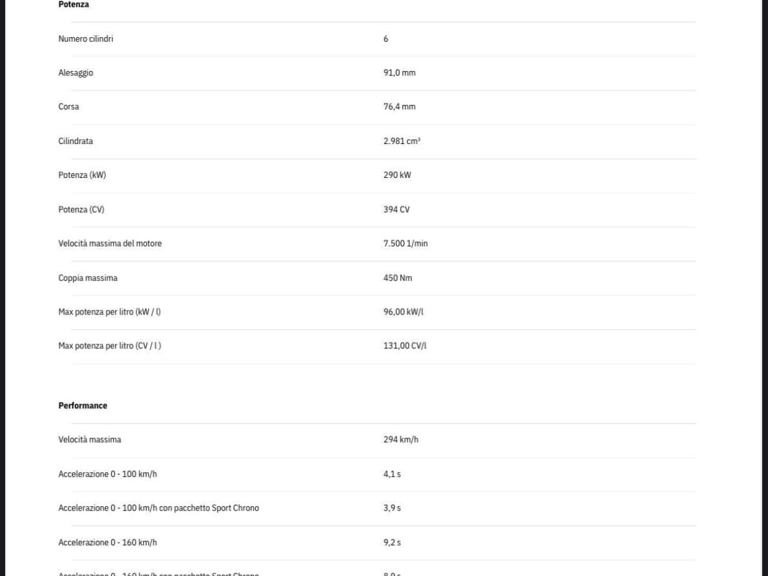Select the Accelerazione 0 - 160 km/h label
Screen dimensions: 768x576
(x=108, y=543)
